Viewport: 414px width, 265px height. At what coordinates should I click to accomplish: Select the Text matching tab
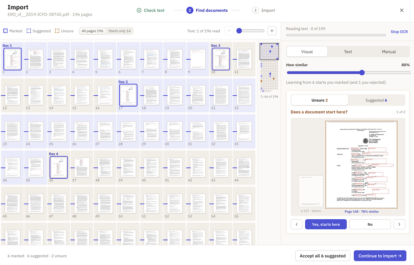(348, 51)
